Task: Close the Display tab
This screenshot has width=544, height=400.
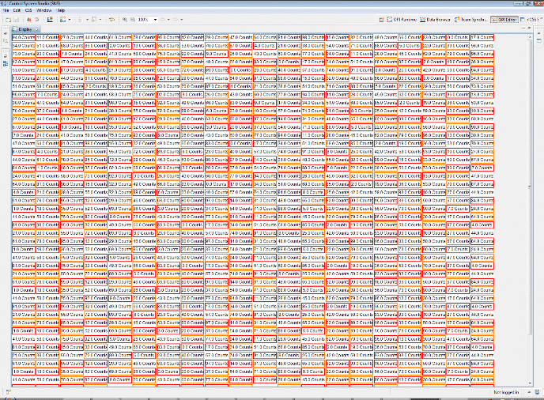Action: click(36, 29)
